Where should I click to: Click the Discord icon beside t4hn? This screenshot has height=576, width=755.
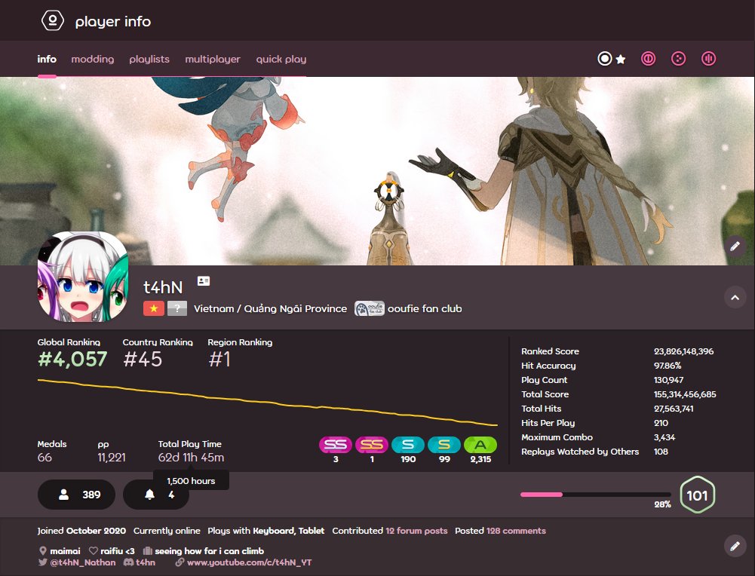click(128, 562)
